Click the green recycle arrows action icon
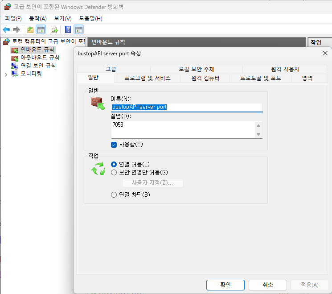 tap(98, 169)
